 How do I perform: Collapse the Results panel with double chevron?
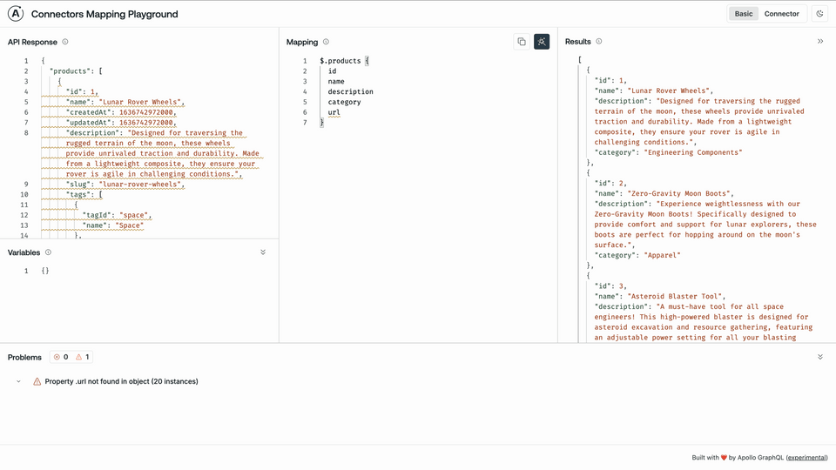click(819, 42)
